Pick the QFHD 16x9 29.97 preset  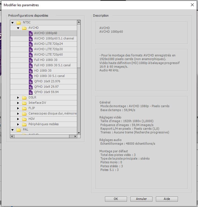pos(47,87)
